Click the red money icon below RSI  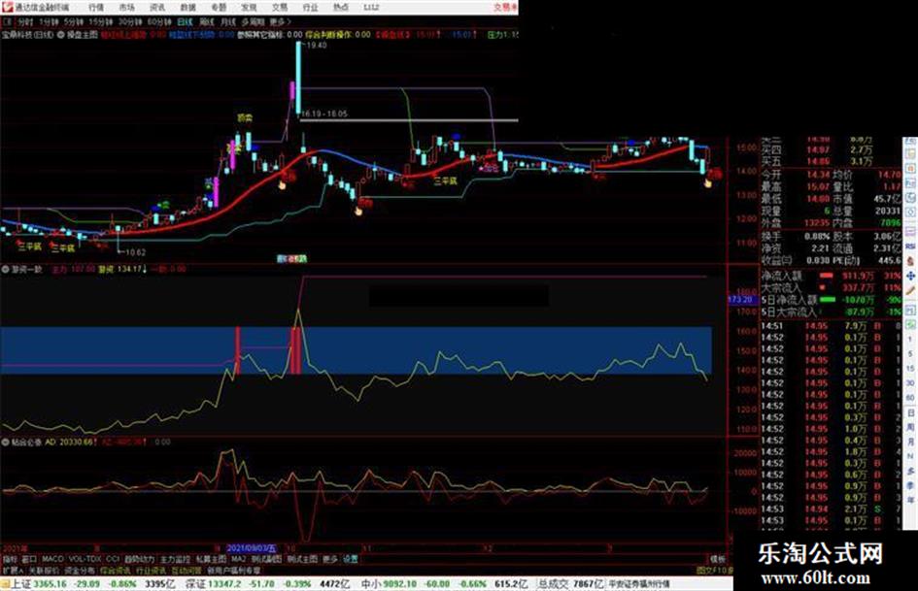pyautogui.click(x=910, y=261)
